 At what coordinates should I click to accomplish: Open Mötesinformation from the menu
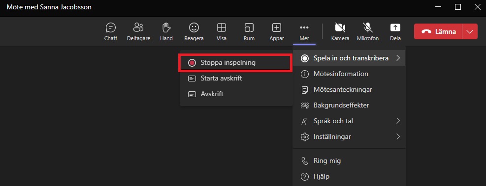(x=349, y=74)
